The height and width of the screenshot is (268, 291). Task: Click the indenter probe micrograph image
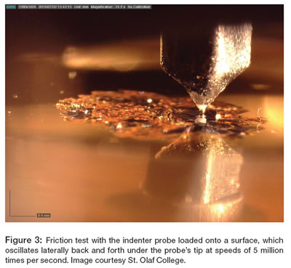tap(145, 113)
